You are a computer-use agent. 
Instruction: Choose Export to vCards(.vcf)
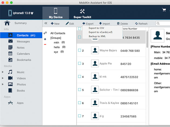100,32
